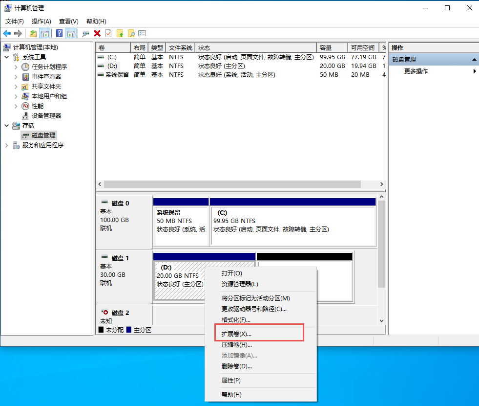Select Shrink Volume from context menu

coord(236,345)
